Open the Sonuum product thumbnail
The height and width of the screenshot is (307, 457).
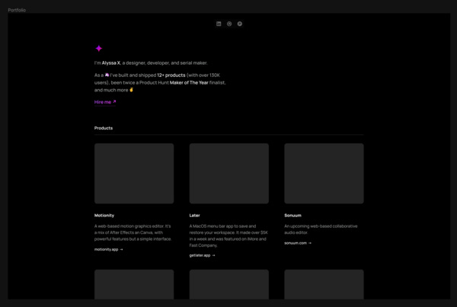[x=324, y=174]
